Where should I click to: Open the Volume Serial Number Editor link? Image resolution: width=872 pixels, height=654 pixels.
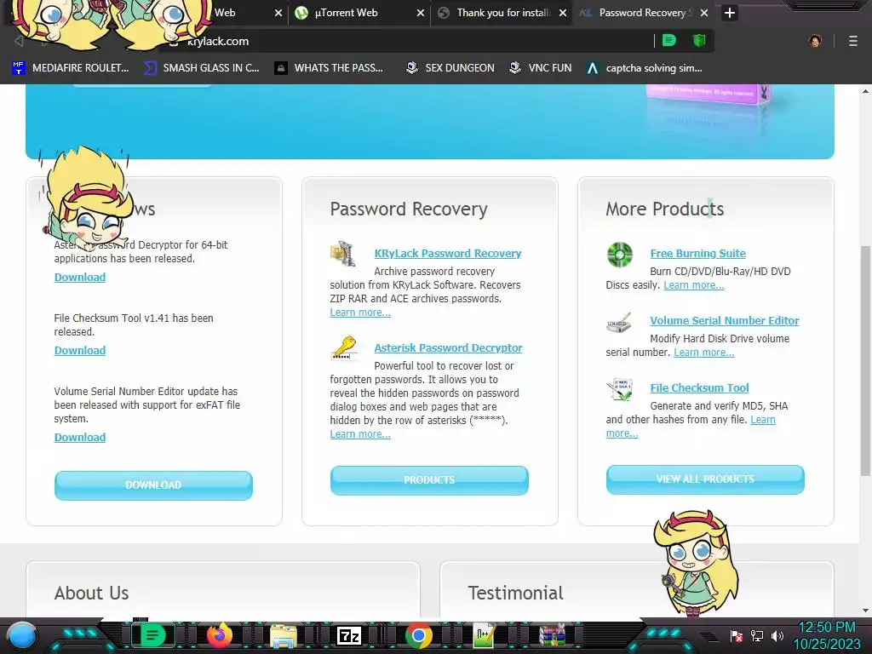click(725, 320)
